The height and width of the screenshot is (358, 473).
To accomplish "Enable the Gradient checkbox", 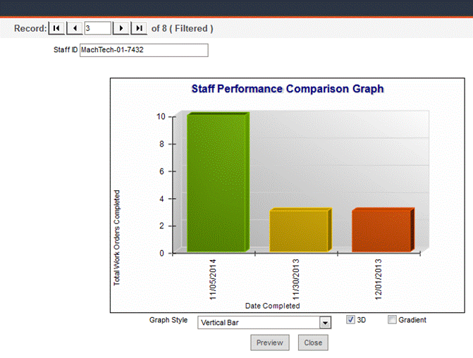I will coord(393,320).
